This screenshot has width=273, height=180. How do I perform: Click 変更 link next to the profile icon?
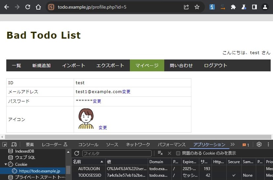click(103, 128)
